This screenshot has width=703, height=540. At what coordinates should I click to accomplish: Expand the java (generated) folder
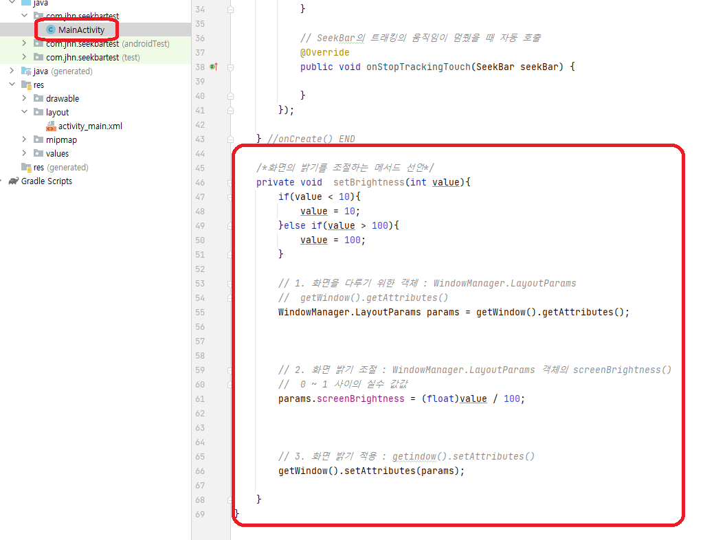12,71
